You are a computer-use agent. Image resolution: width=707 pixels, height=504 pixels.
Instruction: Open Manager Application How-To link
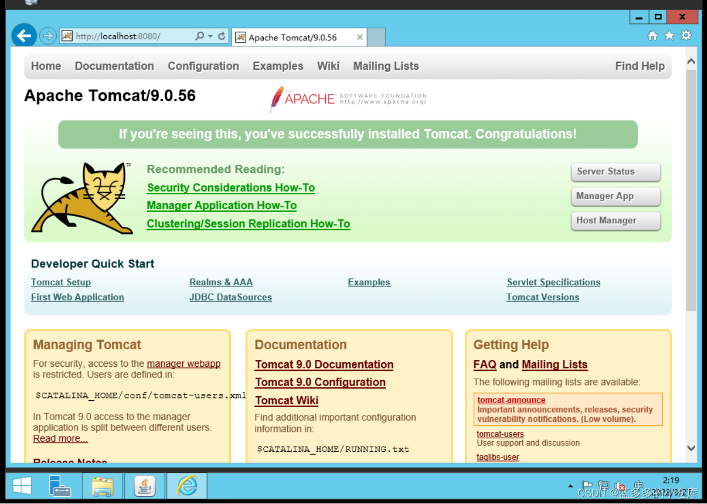(222, 205)
